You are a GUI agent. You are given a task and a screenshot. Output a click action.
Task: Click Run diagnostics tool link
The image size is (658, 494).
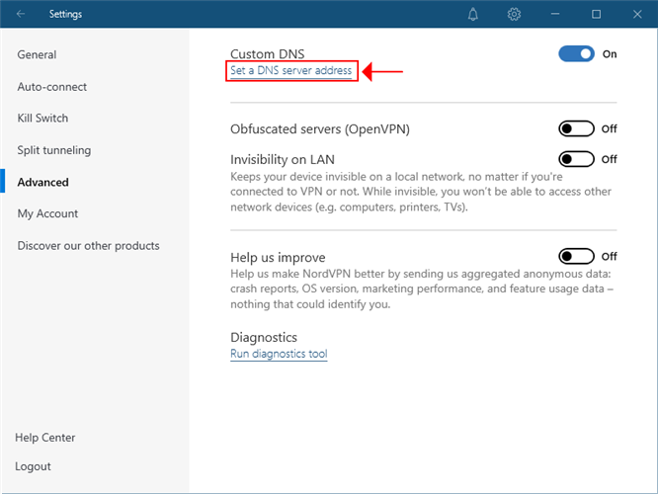pos(279,354)
